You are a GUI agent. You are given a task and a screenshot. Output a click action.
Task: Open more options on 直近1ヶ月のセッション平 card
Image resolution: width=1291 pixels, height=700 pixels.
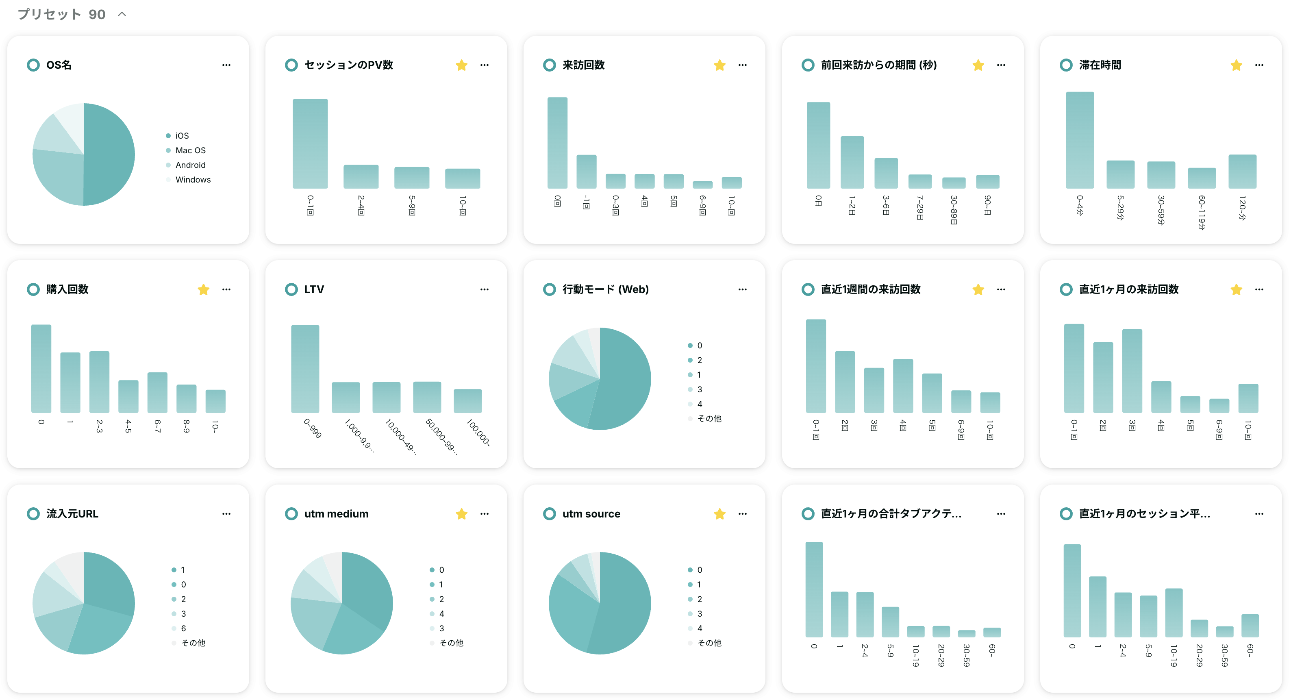click(x=1259, y=514)
